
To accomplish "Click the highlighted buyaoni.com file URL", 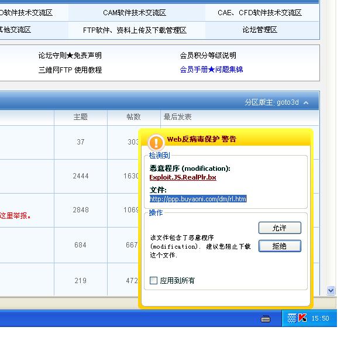I will pos(198,199).
